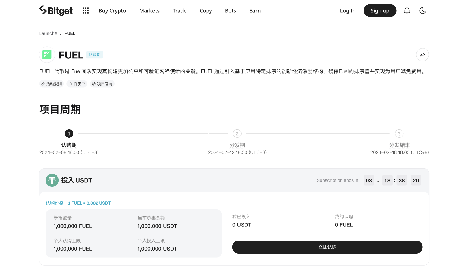
Task: Open 活动规则 activity rules link
Action: click(x=52, y=84)
